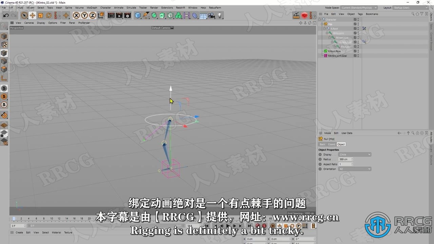Click Attribute Manager back arrow

[399, 133]
